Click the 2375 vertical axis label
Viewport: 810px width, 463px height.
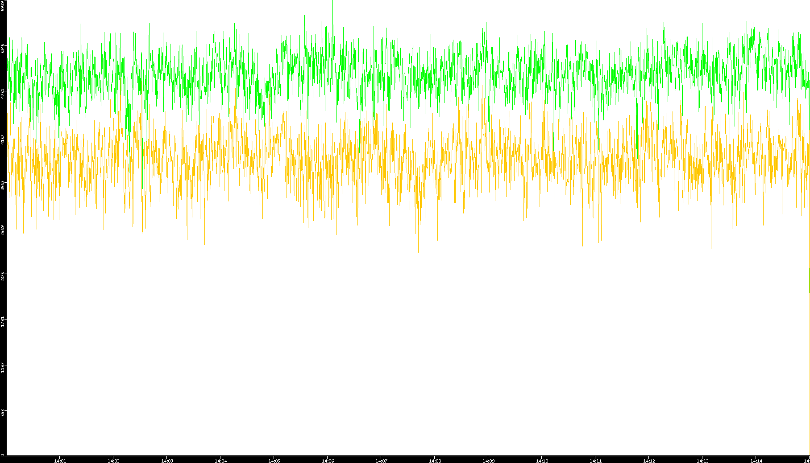click(3, 276)
